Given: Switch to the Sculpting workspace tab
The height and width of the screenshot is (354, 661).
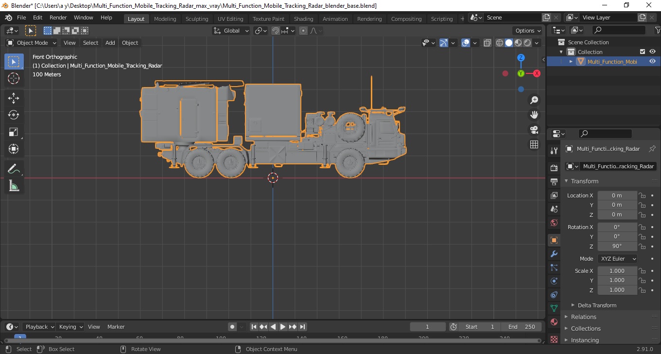Looking at the screenshot, I should click(197, 19).
